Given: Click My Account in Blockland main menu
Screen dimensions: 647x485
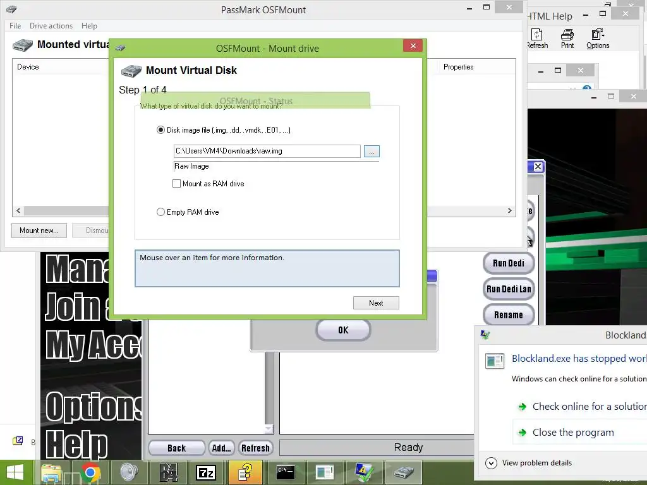Looking at the screenshot, I should click(x=94, y=345).
